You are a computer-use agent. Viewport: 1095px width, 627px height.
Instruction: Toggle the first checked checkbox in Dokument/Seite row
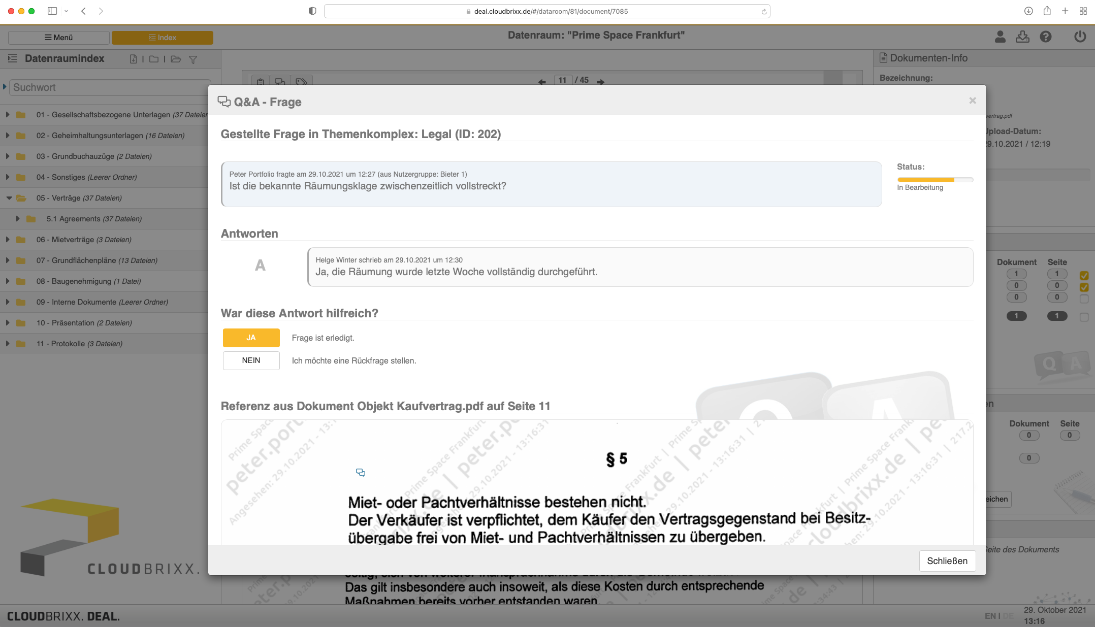[x=1084, y=275]
